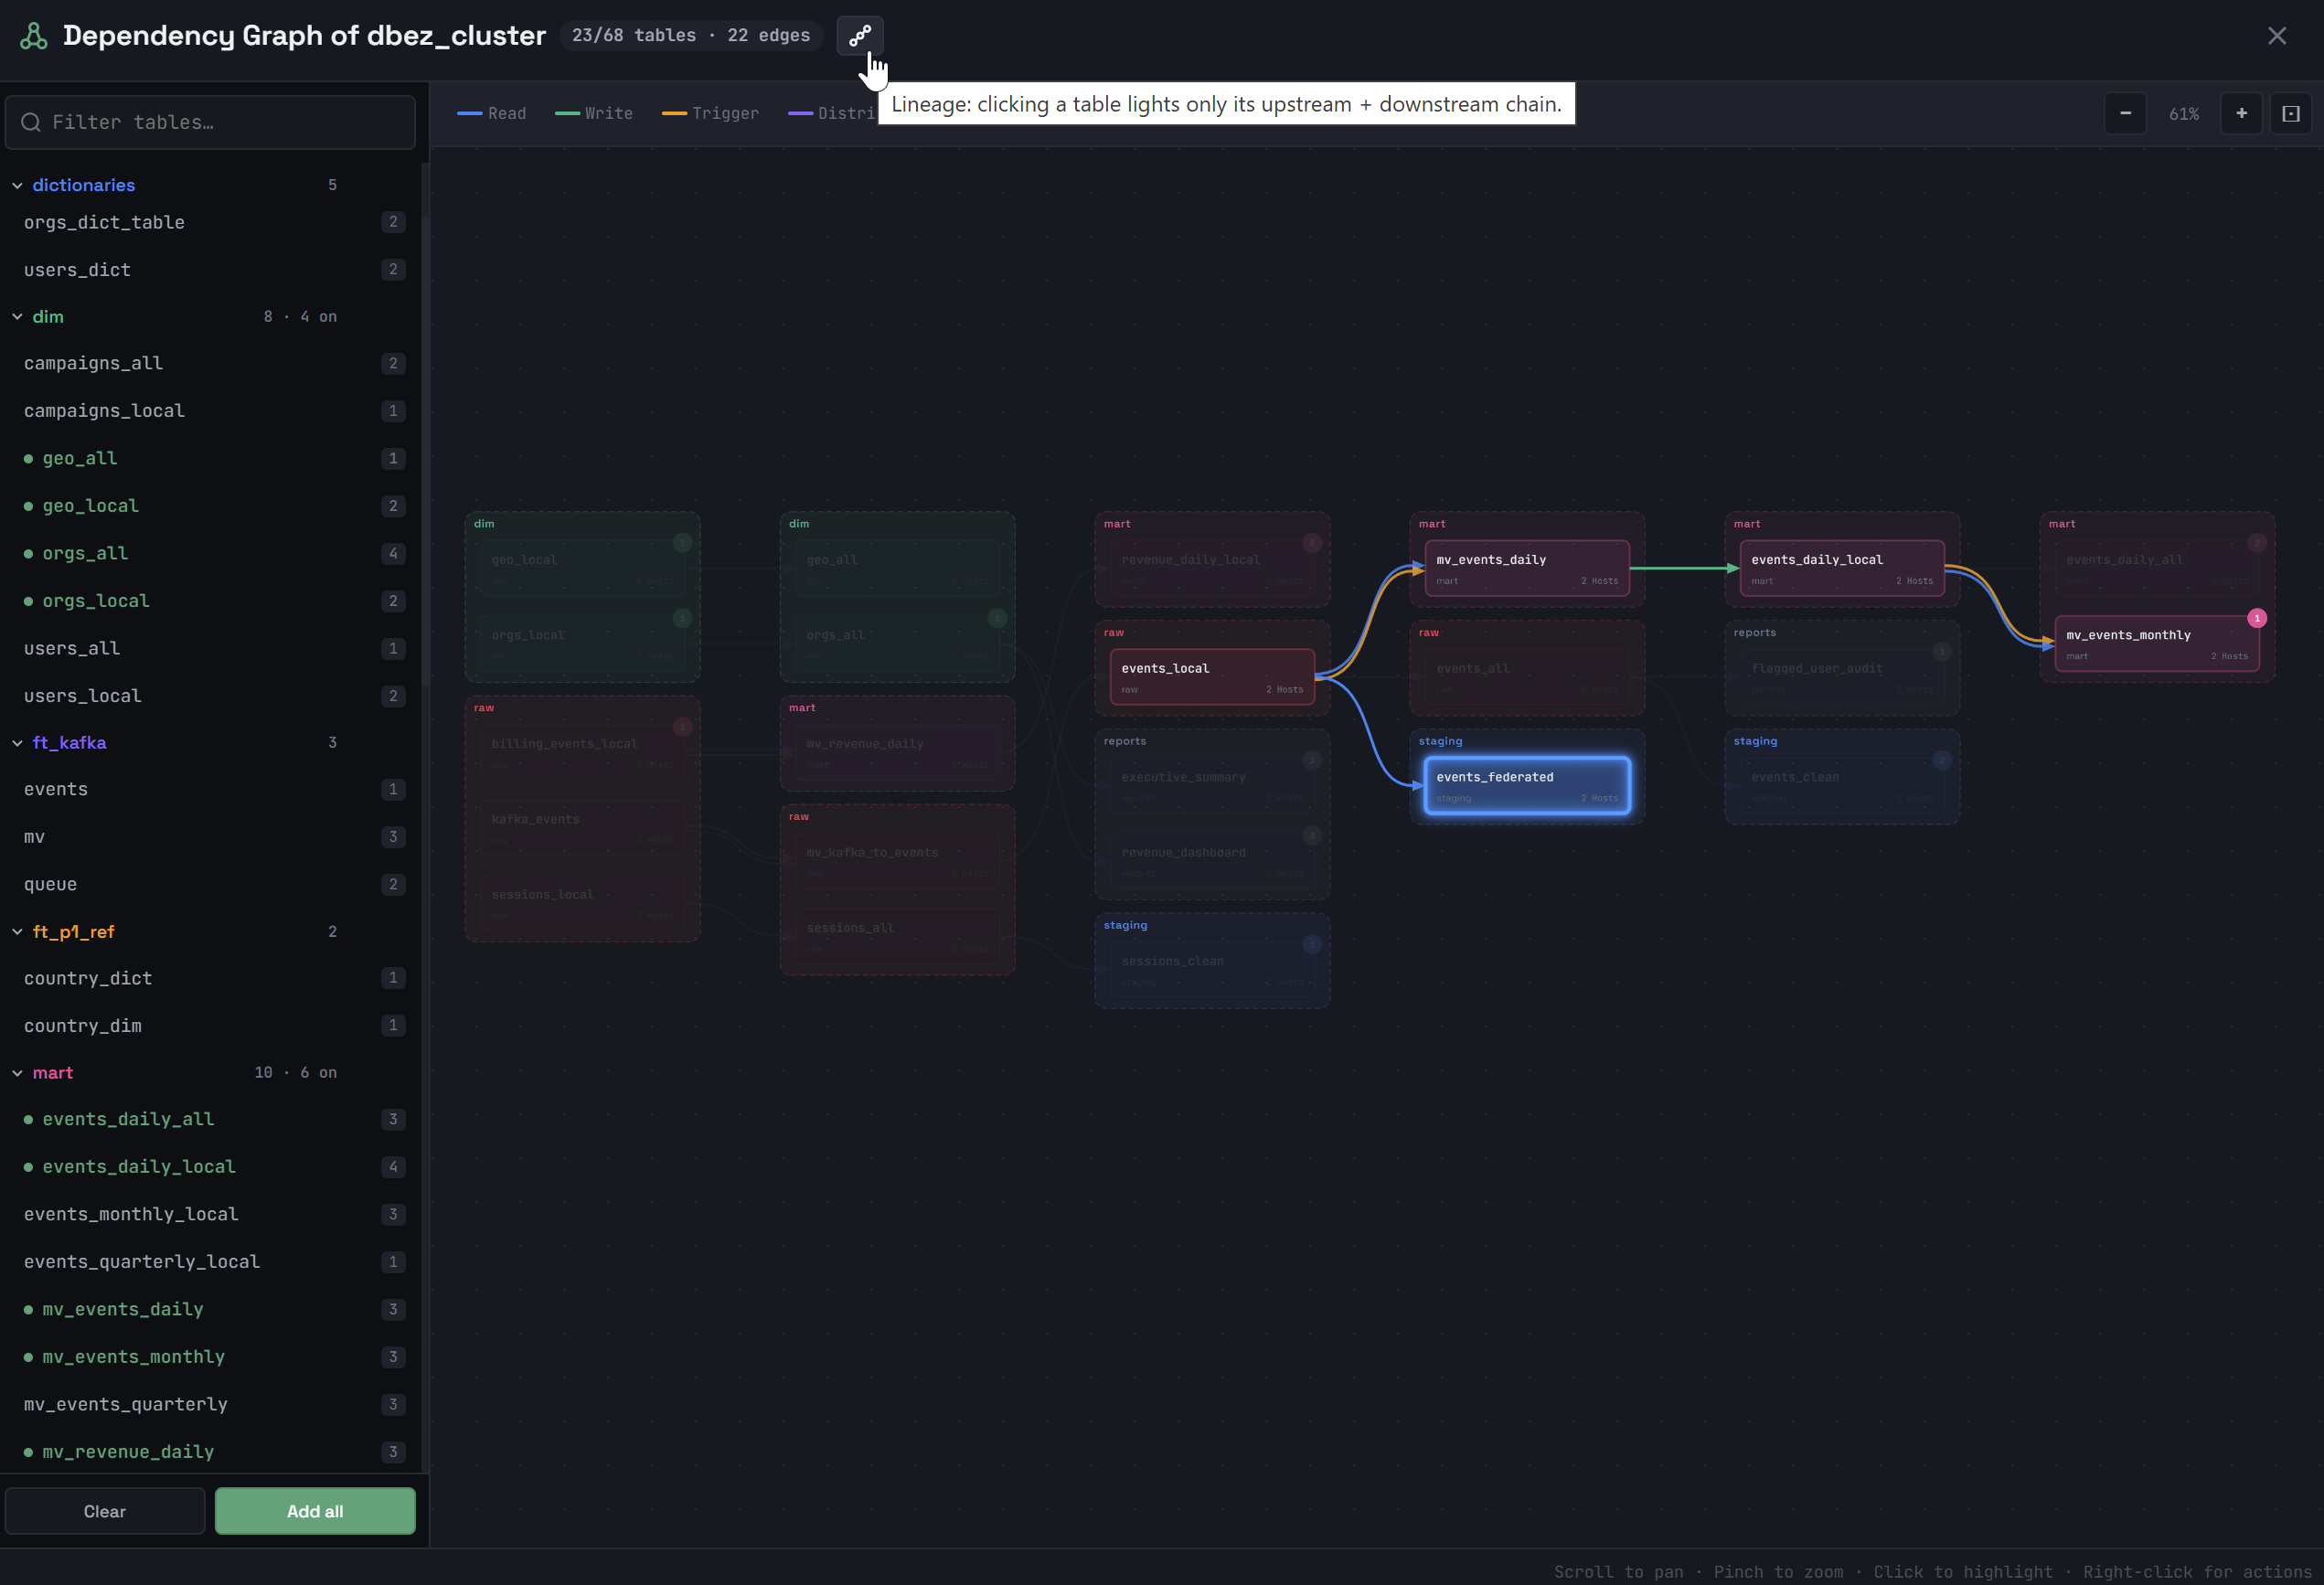Zoom out with the minus button
2324x1585 pixels.
pos(2125,114)
